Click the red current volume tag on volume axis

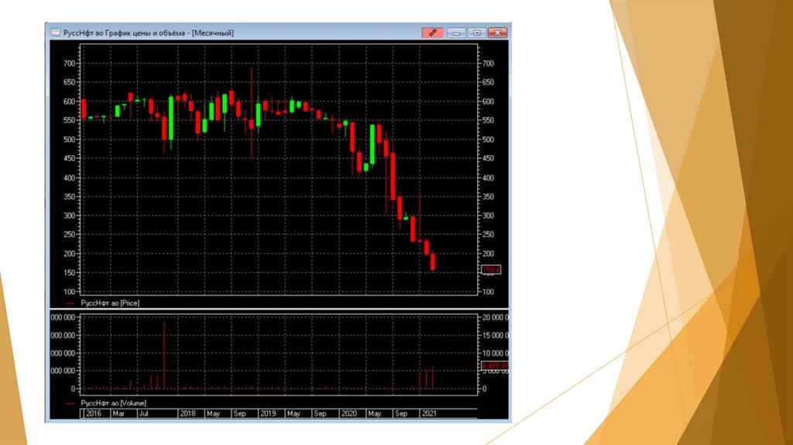tap(495, 365)
